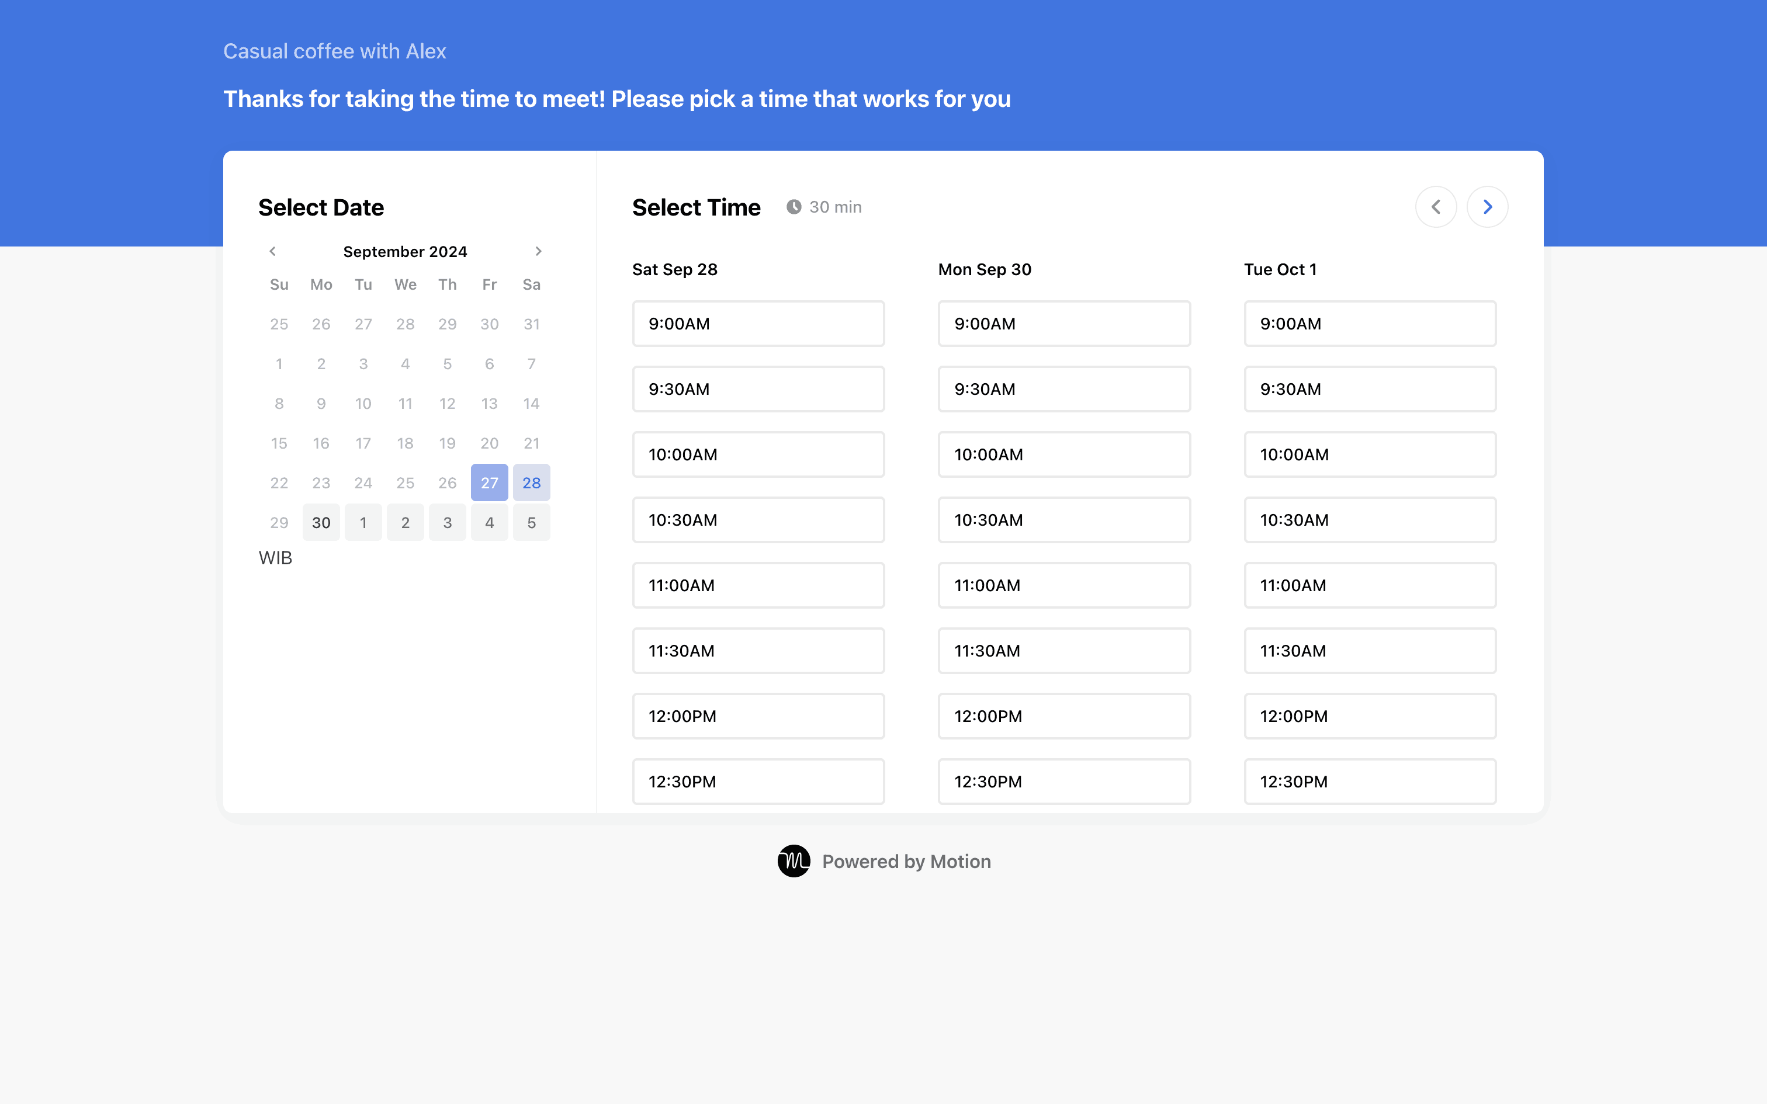Open Powered by Motion link

[x=906, y=862]
